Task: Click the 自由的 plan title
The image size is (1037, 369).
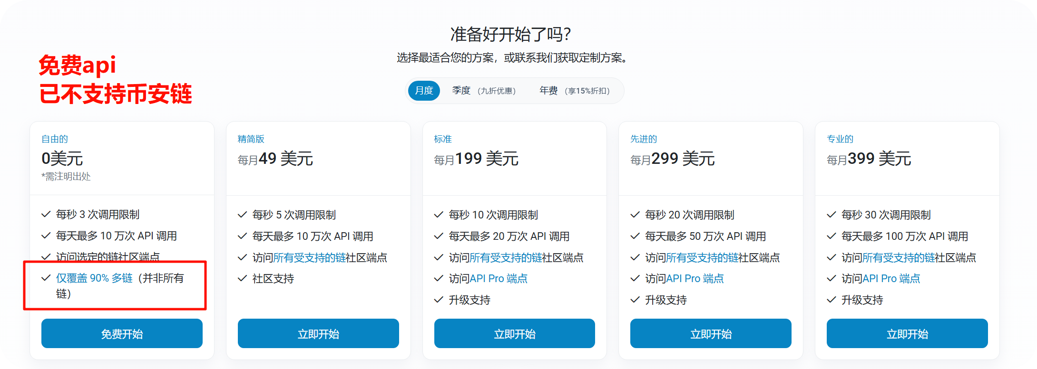Action: tap(55, 139)
